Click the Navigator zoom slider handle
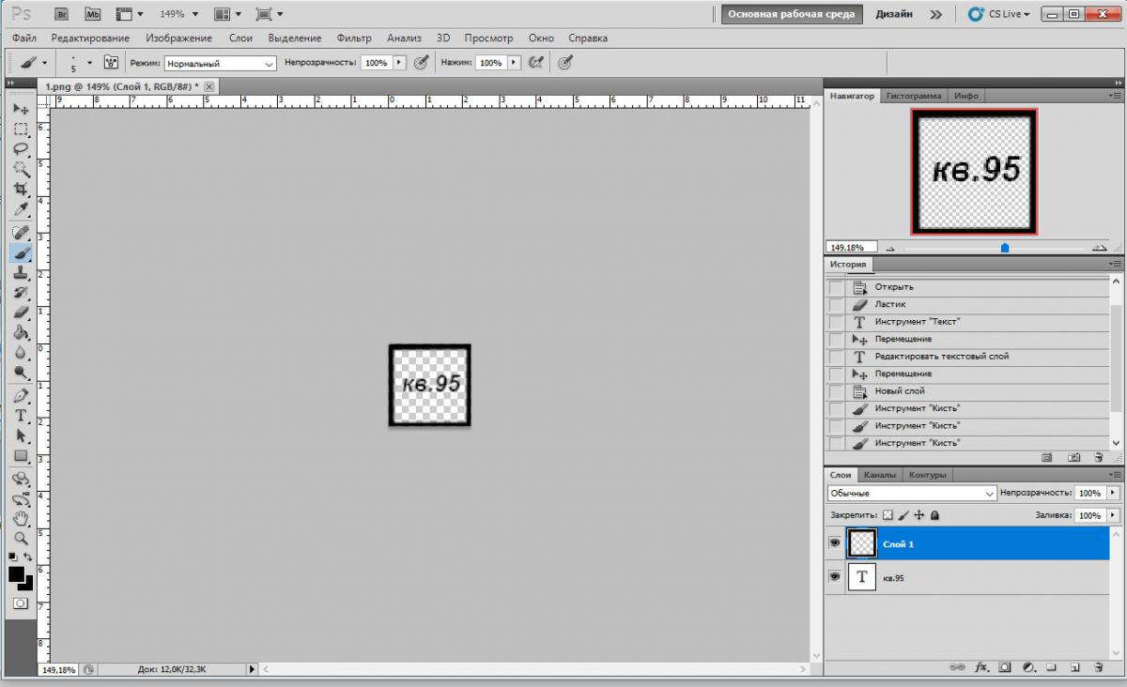Viewport: 1127px width, 687px height. [1005, 248]
